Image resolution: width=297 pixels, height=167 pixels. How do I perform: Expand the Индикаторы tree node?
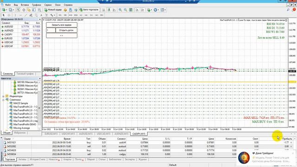pyautogui.click(x=3, y=96)
